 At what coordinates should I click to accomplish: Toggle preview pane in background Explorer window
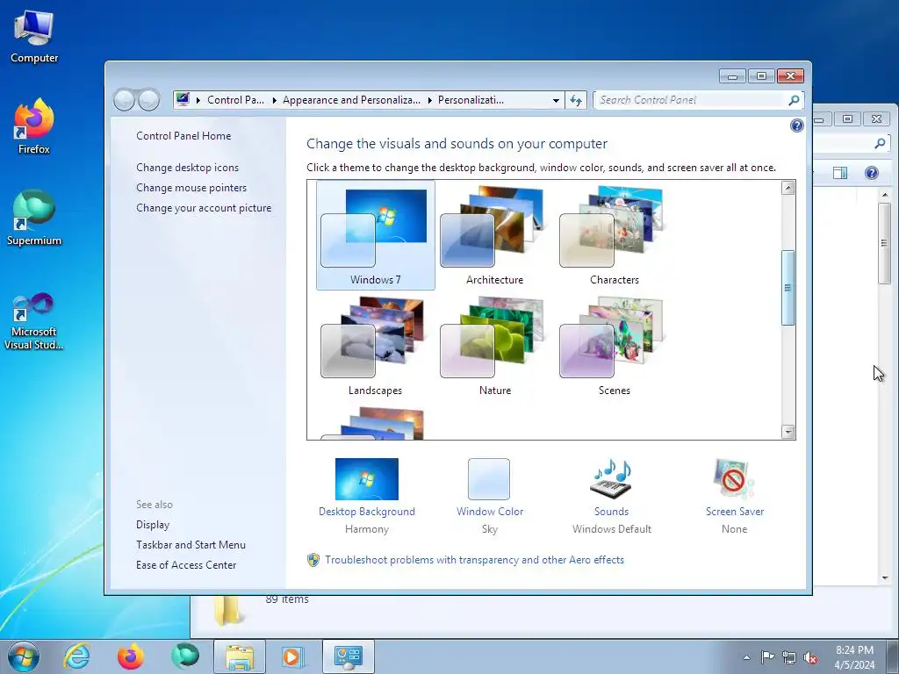point(840,173)
